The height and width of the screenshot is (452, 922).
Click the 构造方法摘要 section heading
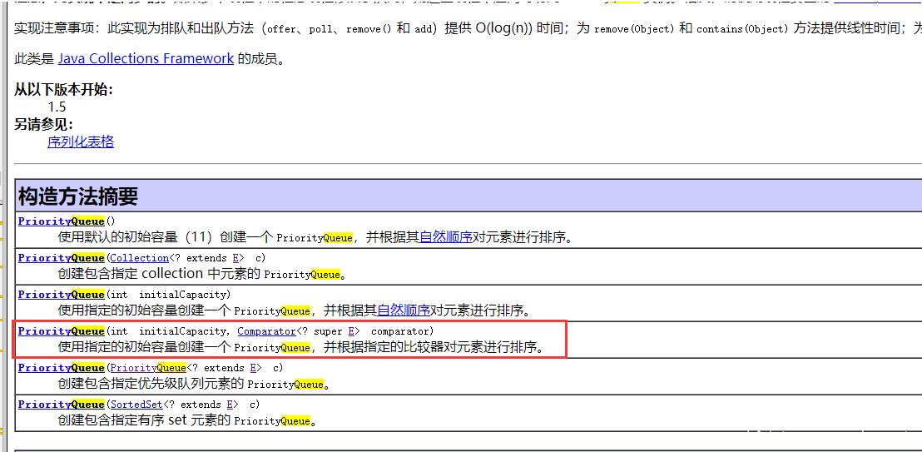78,196
